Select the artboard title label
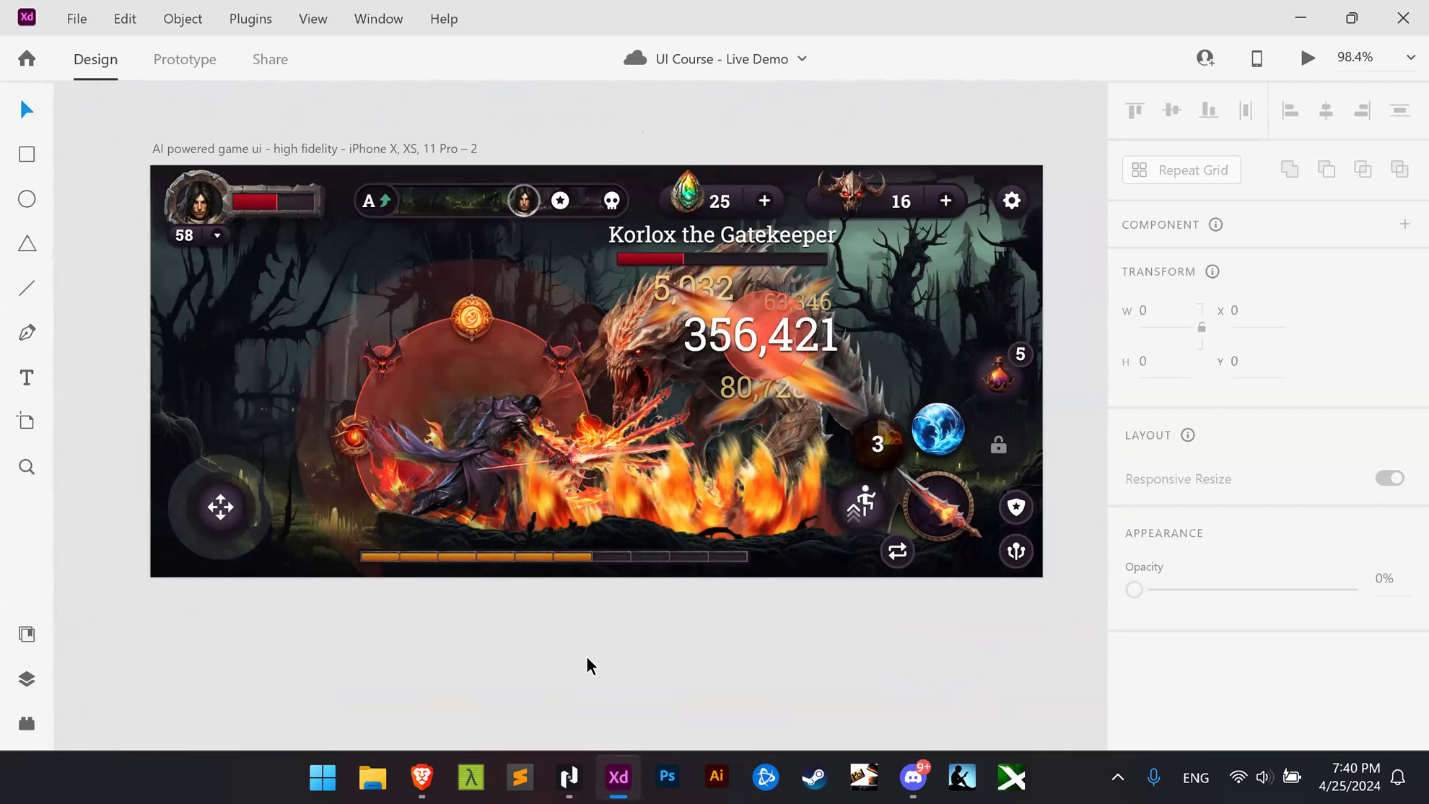This screenshot has width=1429, height=804. click(315, 149)
